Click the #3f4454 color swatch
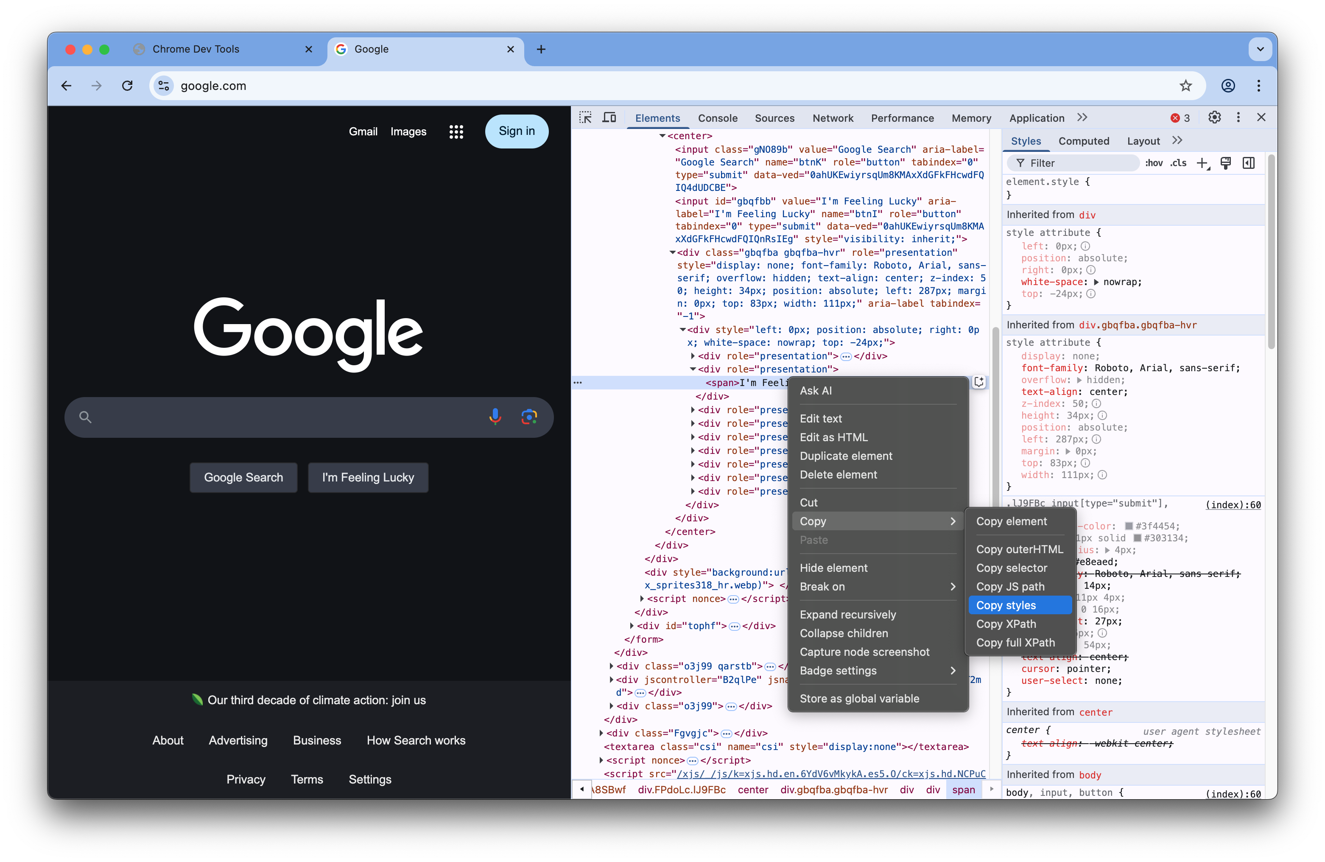This screenshot has width=1325, height=862. tap(1129, 526)
